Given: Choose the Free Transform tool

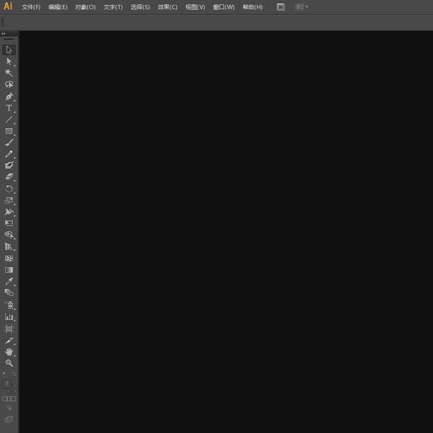Looking at the screenshot, I should tap(9, 223).
